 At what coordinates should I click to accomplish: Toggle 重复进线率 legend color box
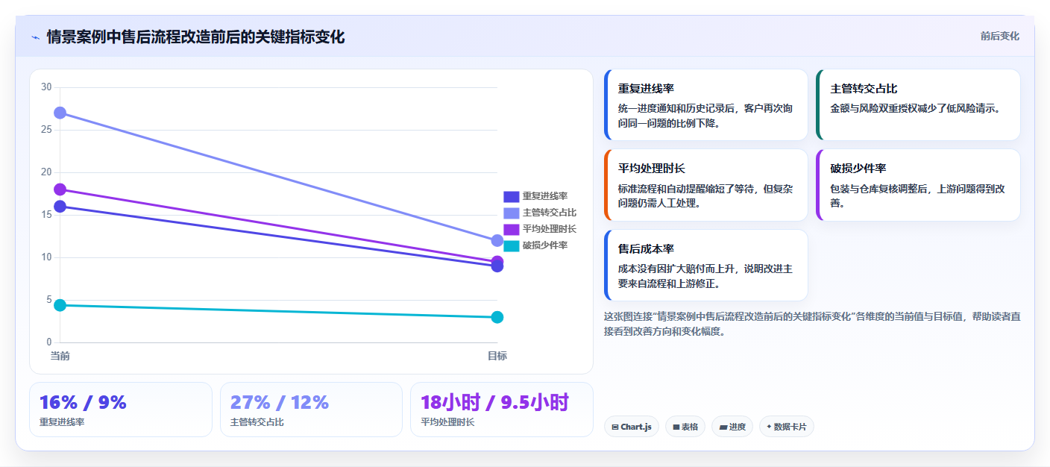click(x=511, y=197)
